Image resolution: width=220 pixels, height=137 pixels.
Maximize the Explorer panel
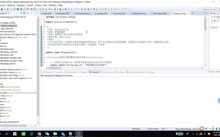tap(37, 13)
